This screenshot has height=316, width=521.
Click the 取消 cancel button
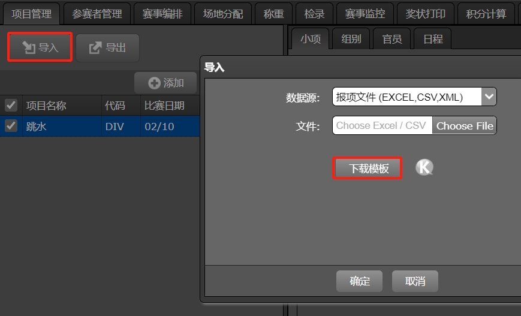(415, 281)
